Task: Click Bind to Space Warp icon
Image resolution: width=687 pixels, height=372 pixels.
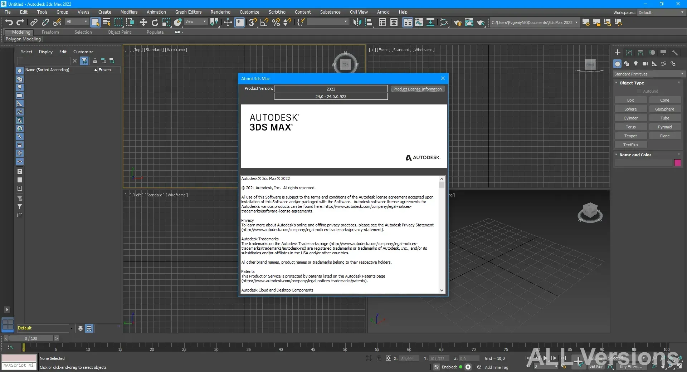Action: point(57,22)
